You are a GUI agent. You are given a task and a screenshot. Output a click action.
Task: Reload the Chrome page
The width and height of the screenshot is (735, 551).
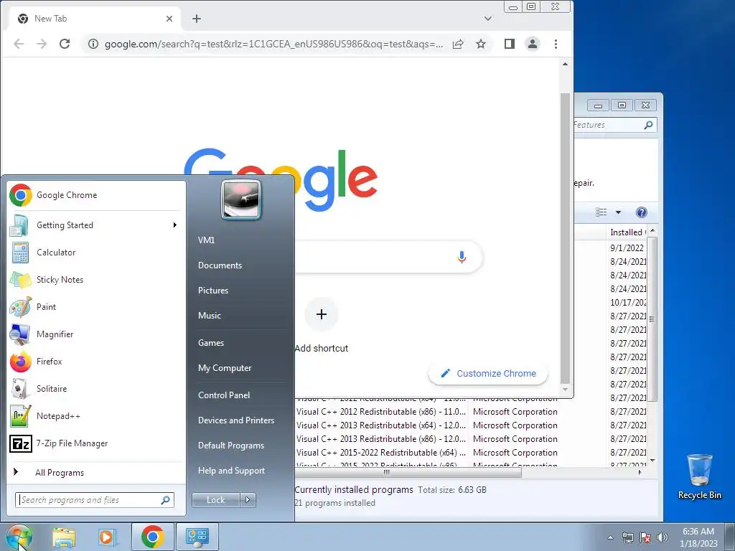pos(65,44)
